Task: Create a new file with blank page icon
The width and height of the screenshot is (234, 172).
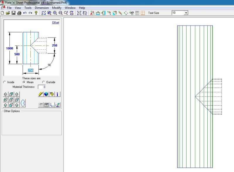Action: coord(2,13)
